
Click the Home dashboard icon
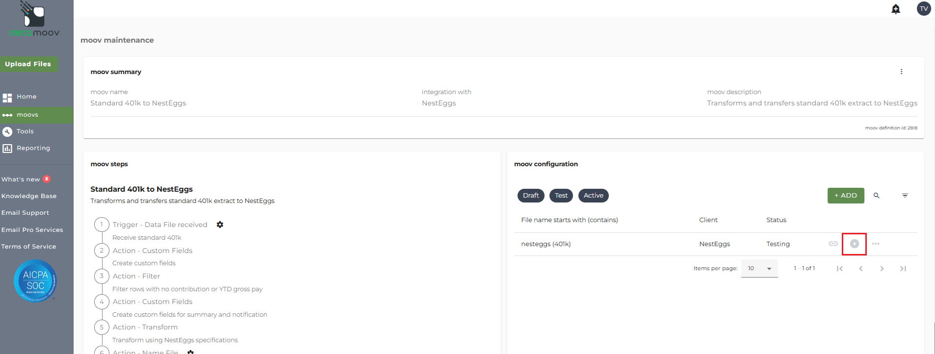pyautogui.click(x=7, y=97)
